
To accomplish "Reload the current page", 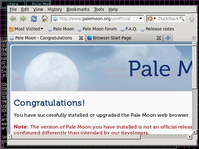I will (x=34, y=19).
